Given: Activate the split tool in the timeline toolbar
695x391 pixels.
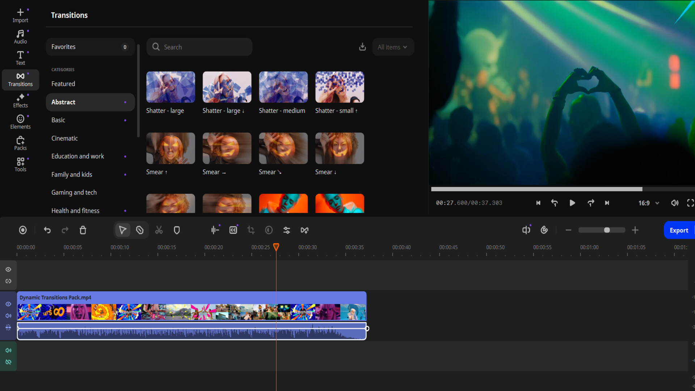Looking at the screenshot, I should (159, 230).
